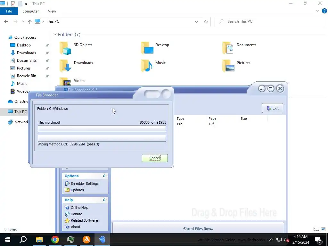Click File Explorer taskbar icon
Screen dimensions: 328x246
point(39,240)
